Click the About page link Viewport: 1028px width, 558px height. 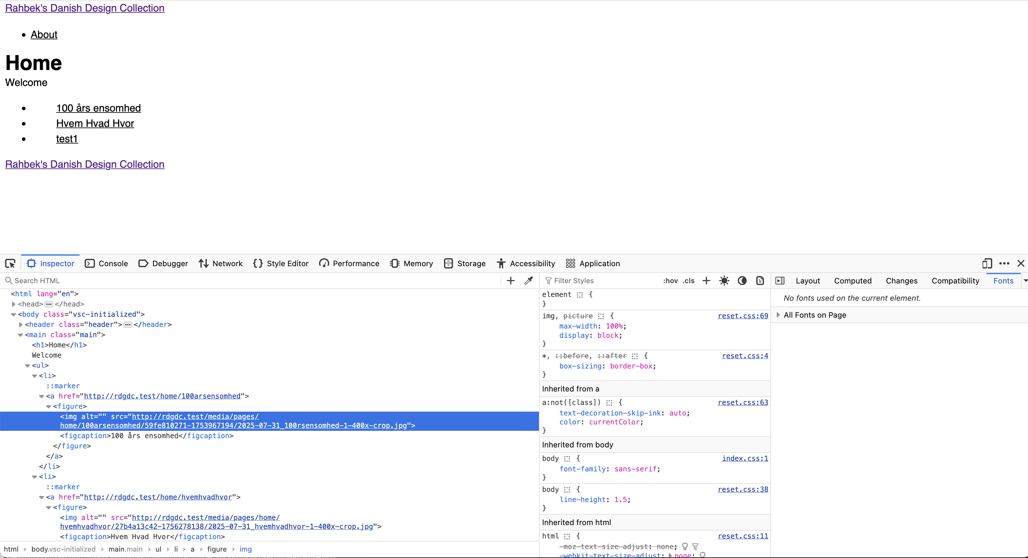click(44, 35)
